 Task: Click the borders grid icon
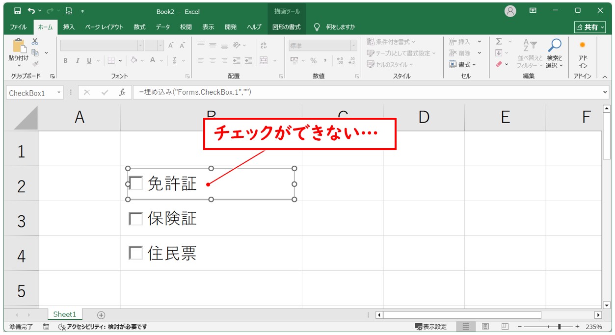click(111, 60)
